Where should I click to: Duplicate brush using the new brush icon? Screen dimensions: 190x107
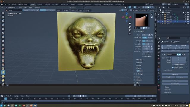point(146,28)
